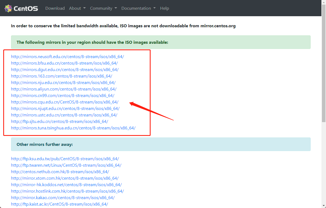
Task: Open the ftp.ksu.edu.tw mirror link
Action: [x=65, y=159]
